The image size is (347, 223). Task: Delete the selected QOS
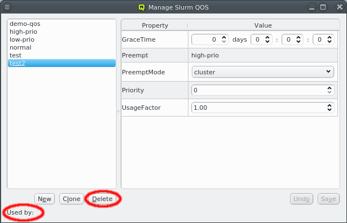click(x=102, y=199)
